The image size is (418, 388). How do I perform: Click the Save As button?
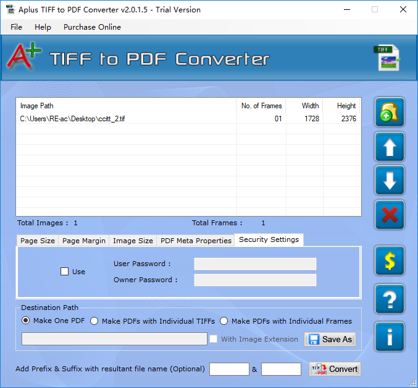click(330, 339)
